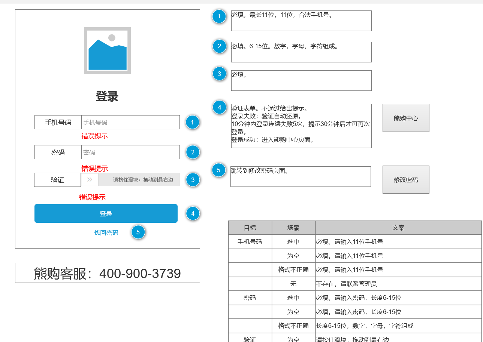
Task: Click the double-arrow slider handle in 验证 row
Action: (90, 180)
